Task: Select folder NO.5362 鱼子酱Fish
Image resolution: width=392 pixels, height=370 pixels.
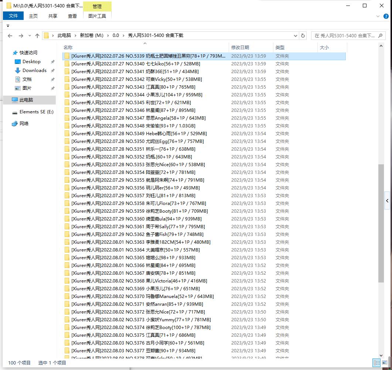Action: [x=137, y=234]
